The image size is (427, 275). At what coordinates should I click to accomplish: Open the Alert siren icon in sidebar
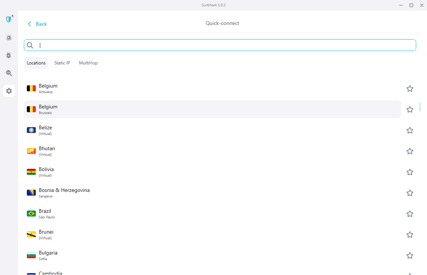tap(9, 37)
